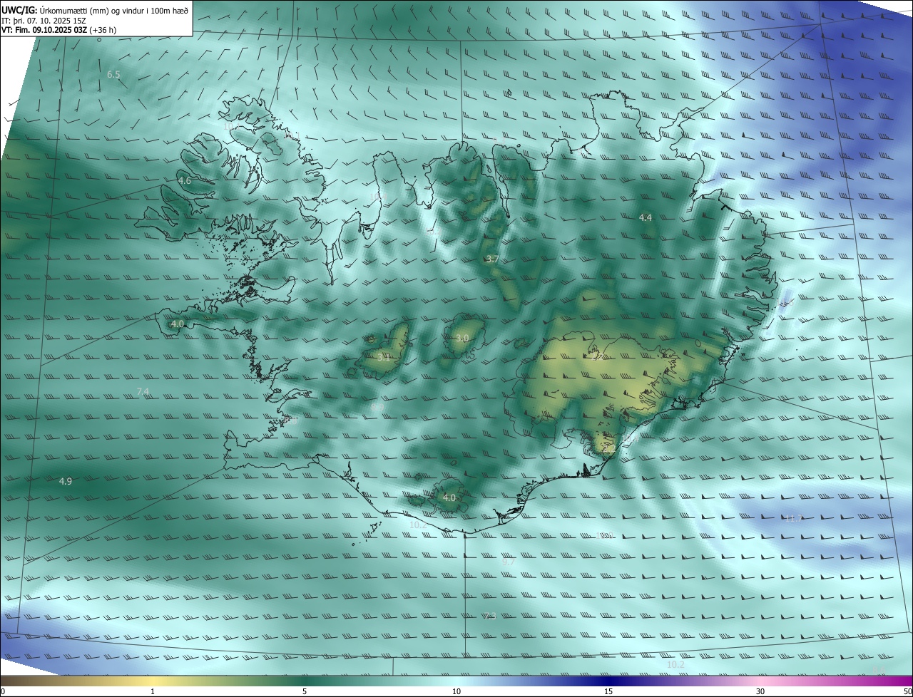Click the 4.6 value in the Westfjords

coord(185,181)
